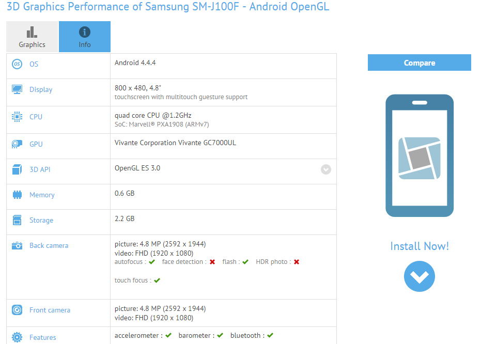
Task: Click the Features gear icon
Action: click(x=17, y=337)
